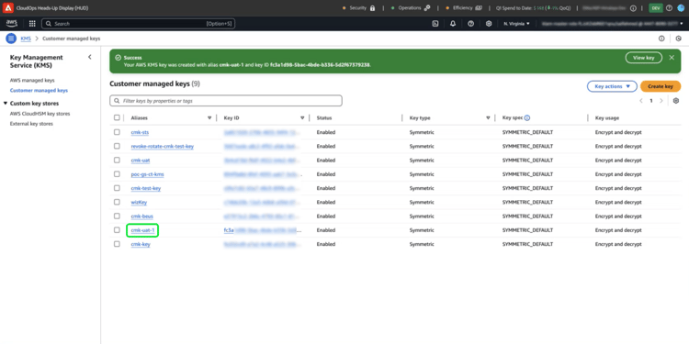Open the cmk-key alias link
This screenshot has width=689, height=344.
[x=141, y=244]
